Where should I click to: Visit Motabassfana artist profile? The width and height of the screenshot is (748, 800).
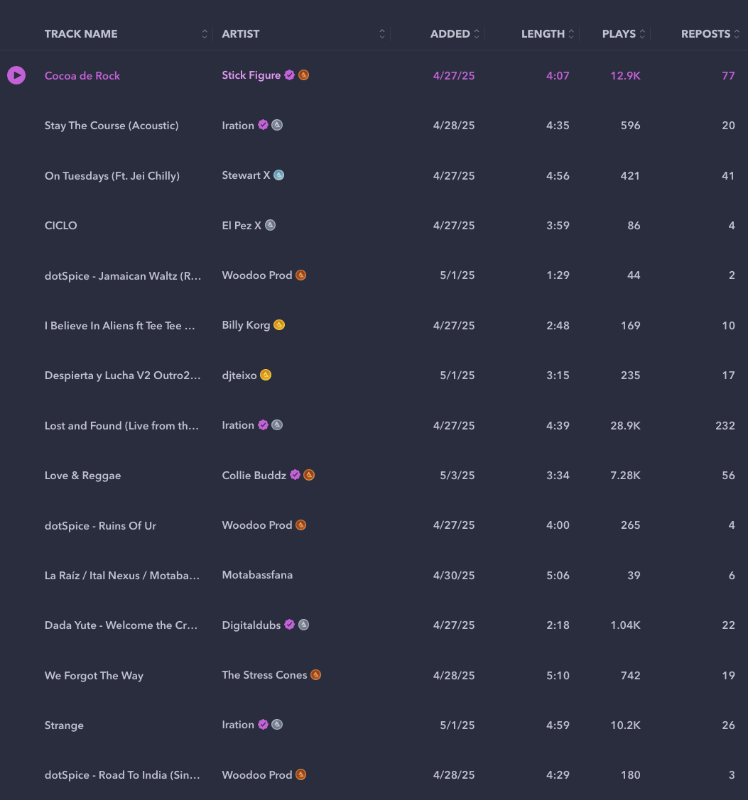257,575
